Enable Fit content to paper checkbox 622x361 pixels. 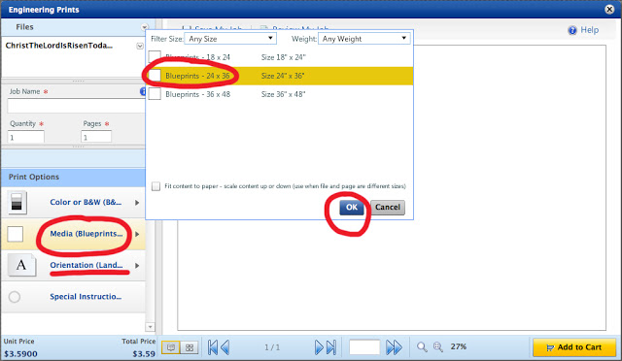[155, 186]
